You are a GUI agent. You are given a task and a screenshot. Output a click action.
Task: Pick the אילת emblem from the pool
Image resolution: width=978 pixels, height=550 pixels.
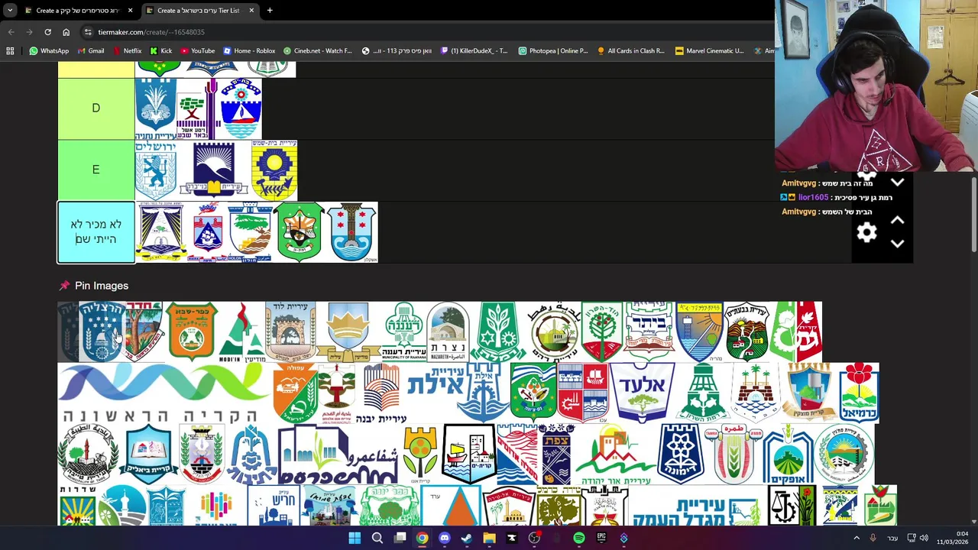click(458, 393)
